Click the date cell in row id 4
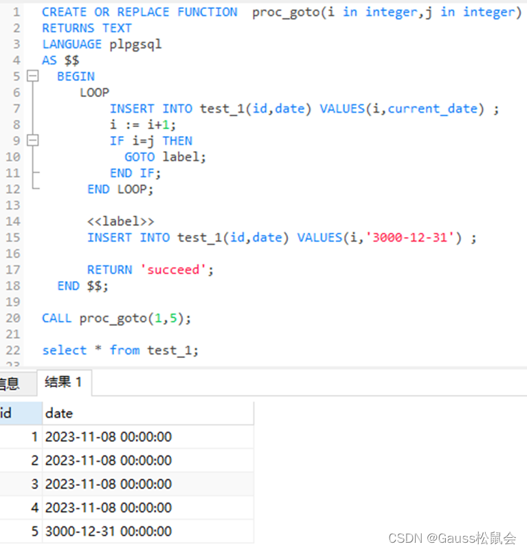Viewport: 527px width, 551px height. (x=148, y=508)
